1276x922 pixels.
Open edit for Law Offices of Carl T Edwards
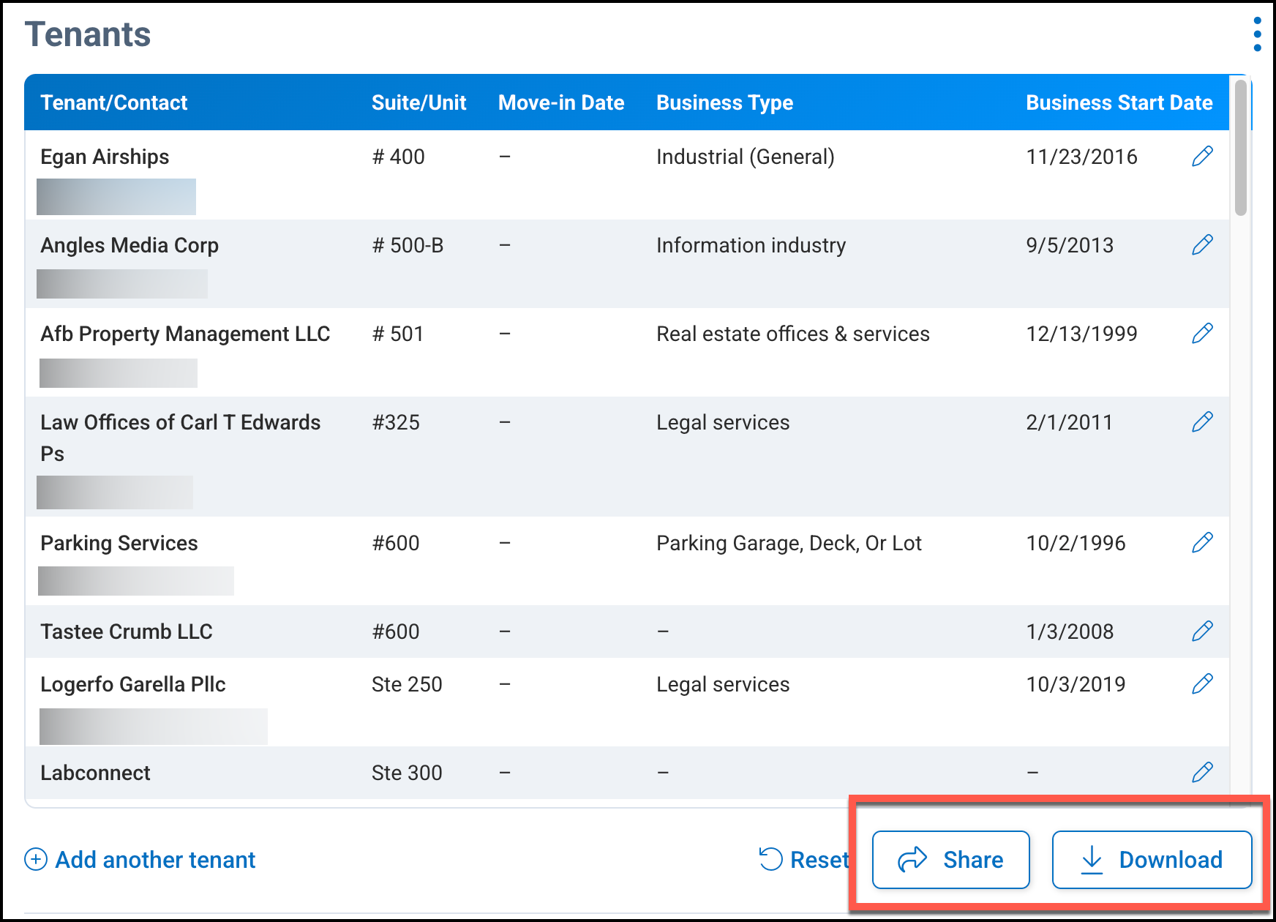click(1202, 421)
